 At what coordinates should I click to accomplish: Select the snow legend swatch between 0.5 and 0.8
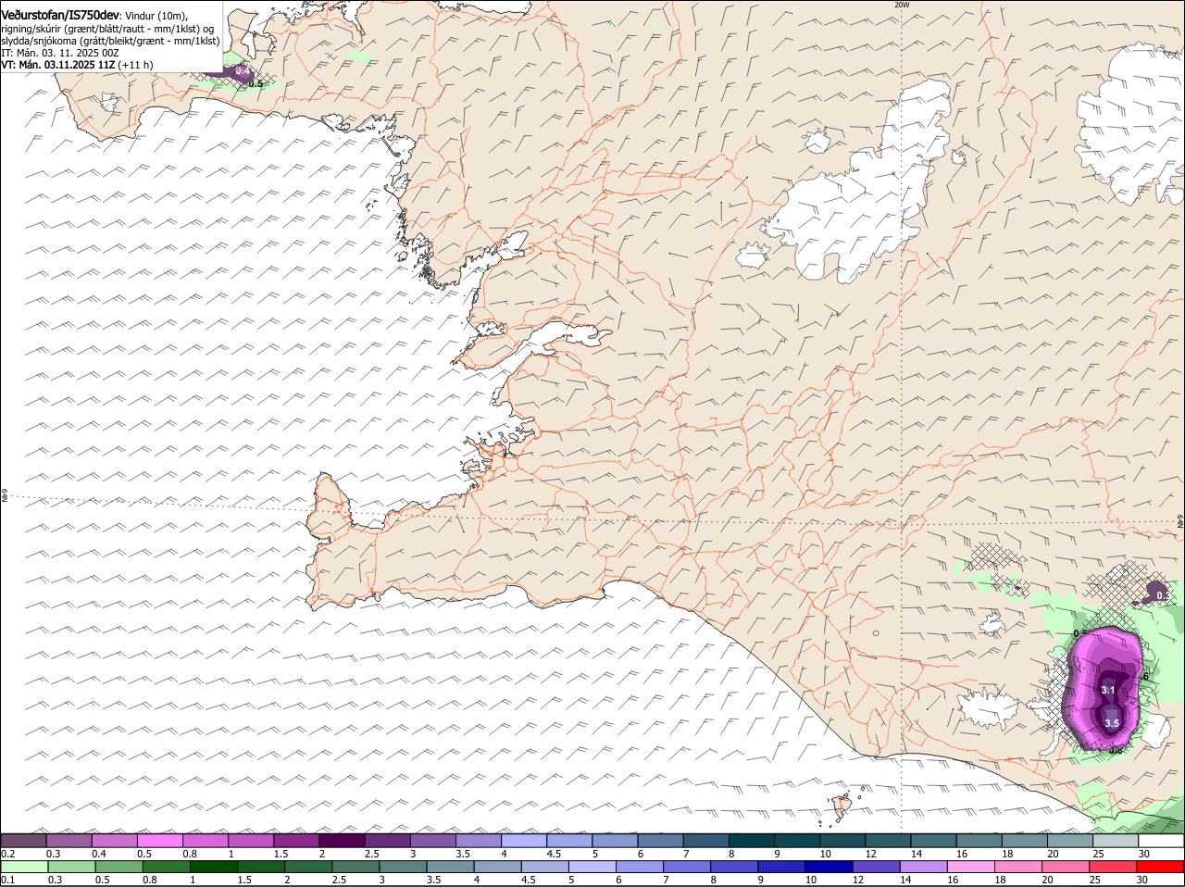(159, 840)
